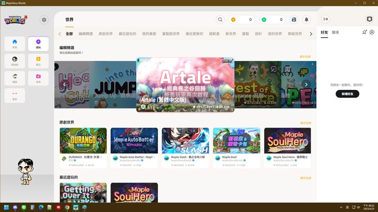This screenshot has width=378, height=212.
Task: Open the friend profile circle icon
Action: tap(372, 32)
